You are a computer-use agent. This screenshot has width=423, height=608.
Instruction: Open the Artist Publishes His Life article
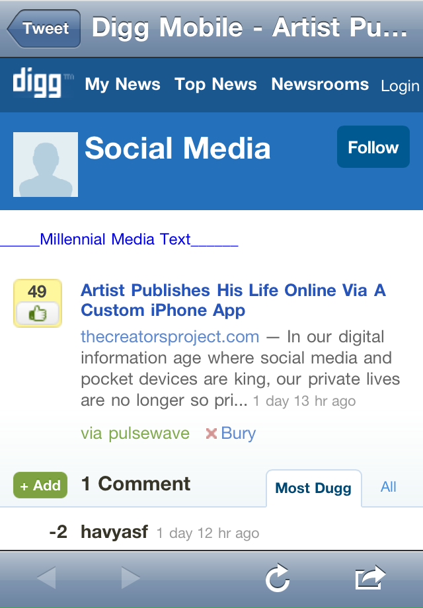(x=233, y=300)
